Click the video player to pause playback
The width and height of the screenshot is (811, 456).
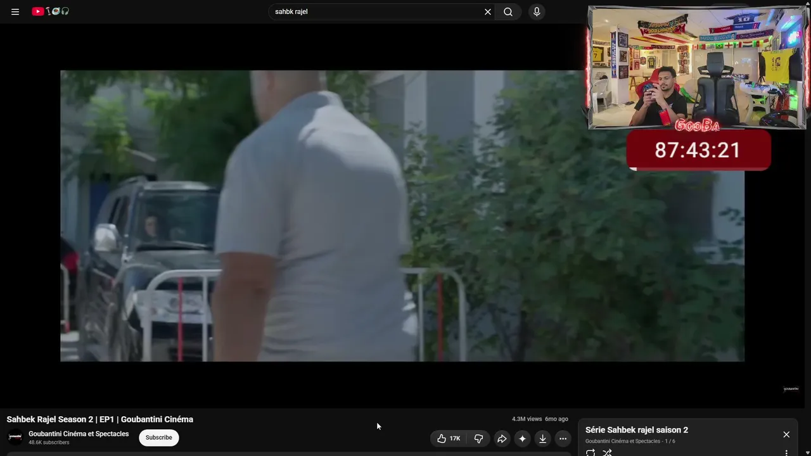pyautogui.click(x=402, y=216)
